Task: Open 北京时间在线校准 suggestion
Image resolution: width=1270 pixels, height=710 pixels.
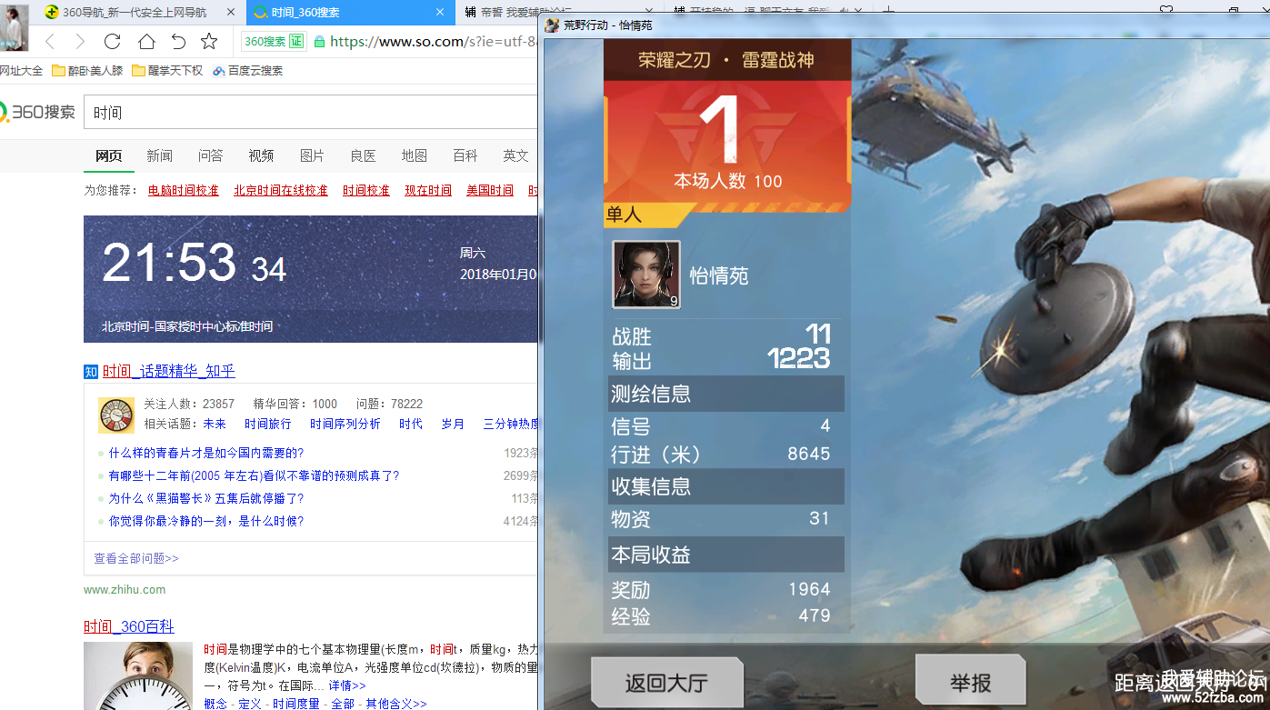Action: (x=281, y=190)
